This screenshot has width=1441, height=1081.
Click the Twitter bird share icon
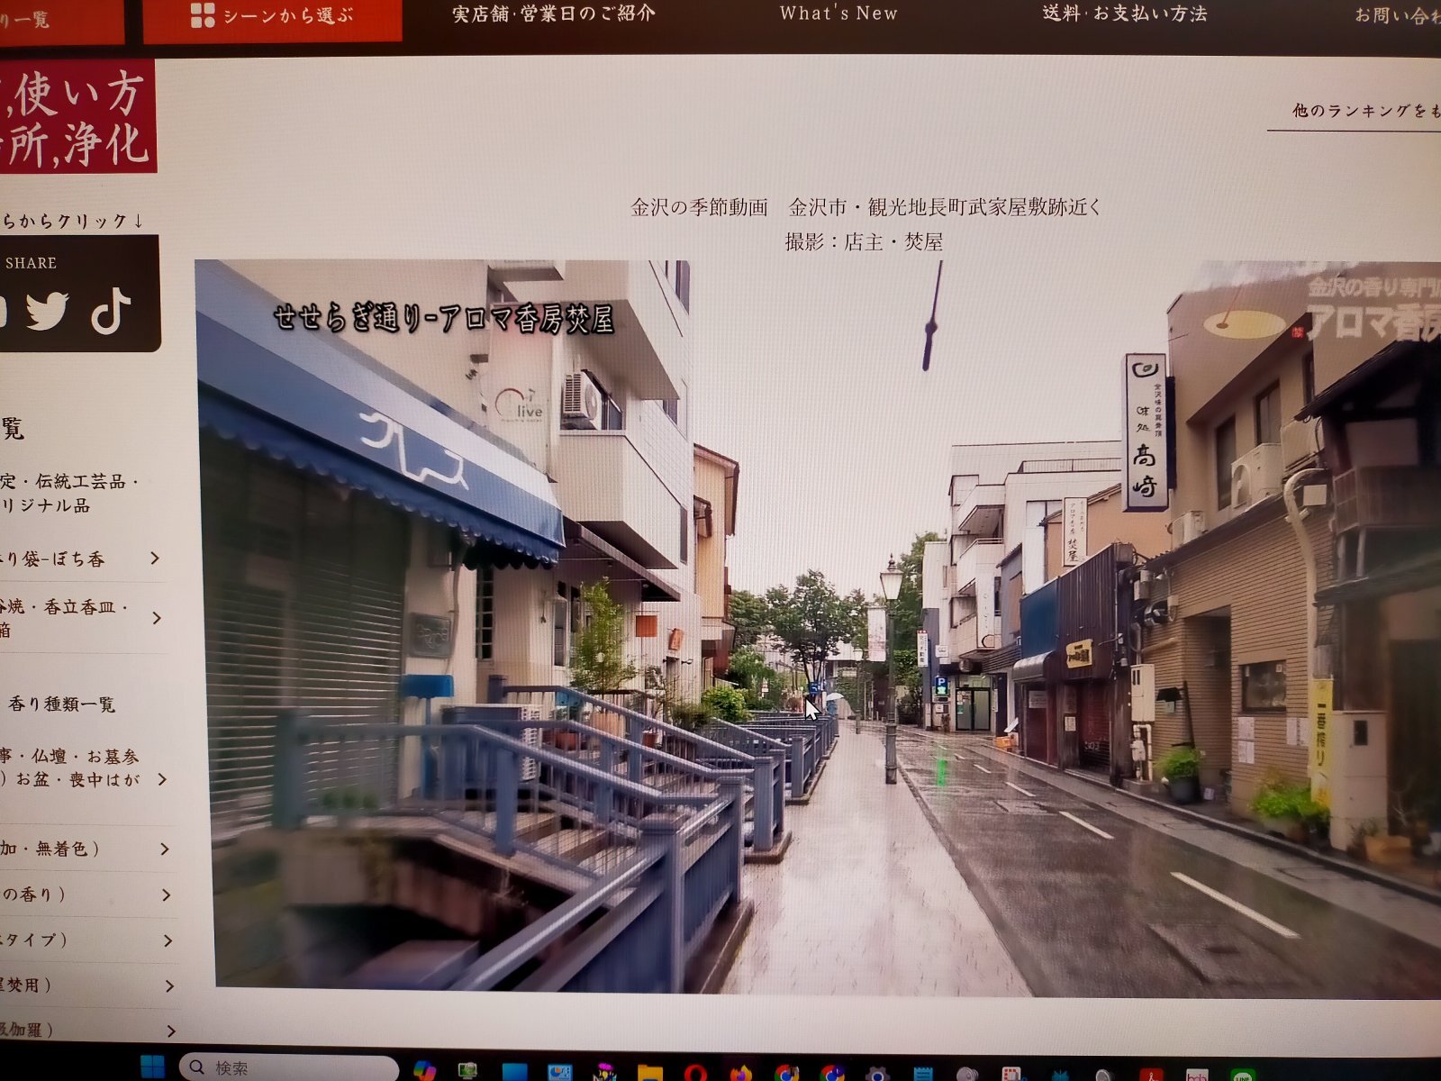coord(47,311)
